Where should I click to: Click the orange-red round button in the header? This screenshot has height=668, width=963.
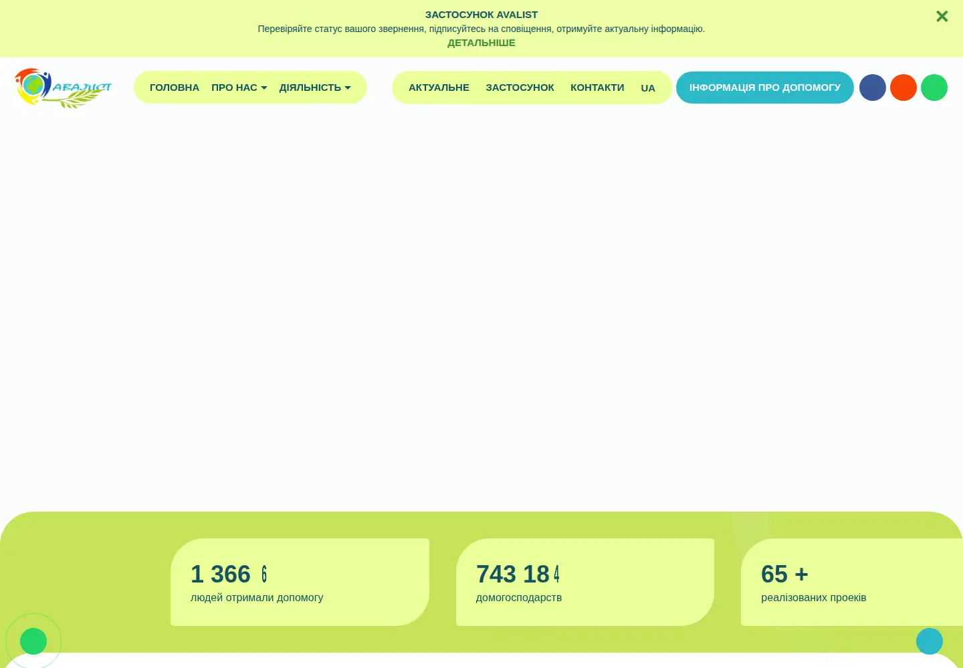point(903,88)
